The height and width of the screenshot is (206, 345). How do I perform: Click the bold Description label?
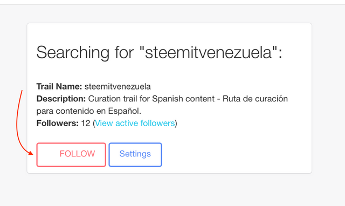[x=61, y=99]
